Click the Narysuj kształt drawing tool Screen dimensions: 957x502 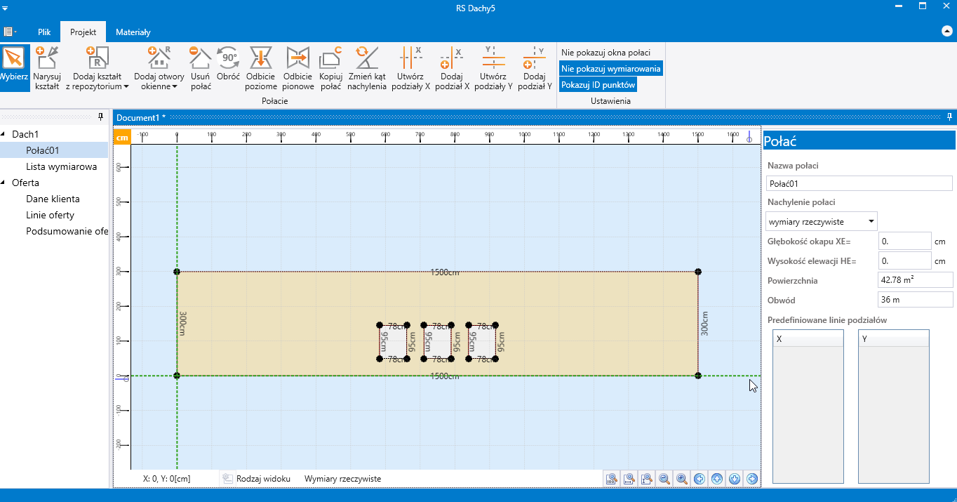click(47, 68)
